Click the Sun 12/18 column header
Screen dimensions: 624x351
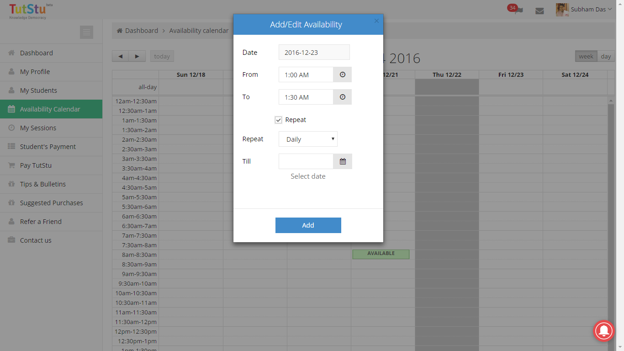tap(191, 74)
